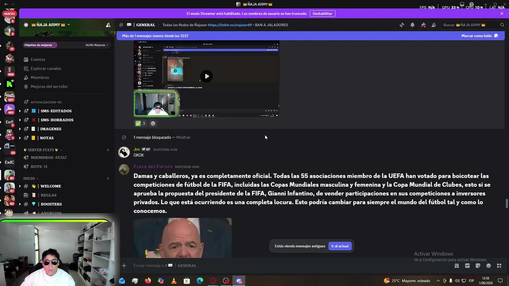Open the green K server icon
Screen dimensions: 509x286
click(10, 84)
